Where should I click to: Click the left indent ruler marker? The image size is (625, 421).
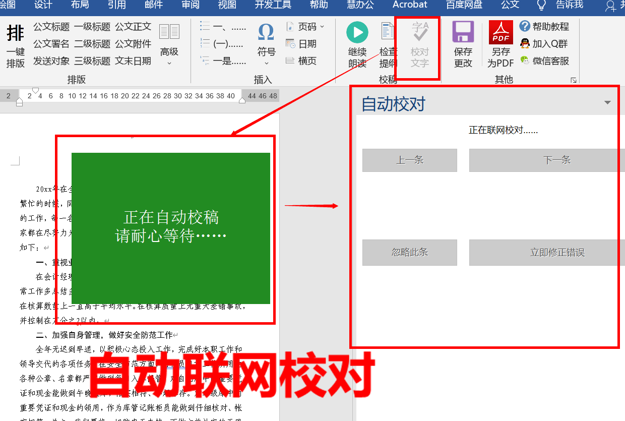(x=19, y=103)
